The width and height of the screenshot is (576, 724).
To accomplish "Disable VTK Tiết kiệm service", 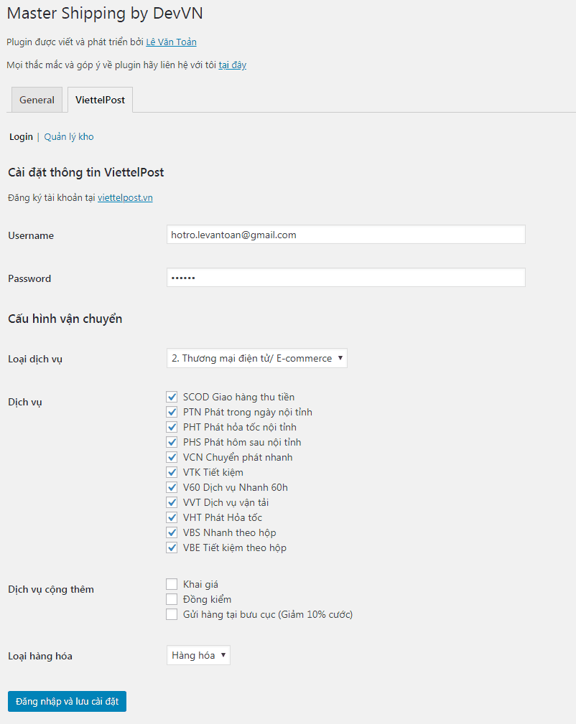I will [x=171, y=472].
